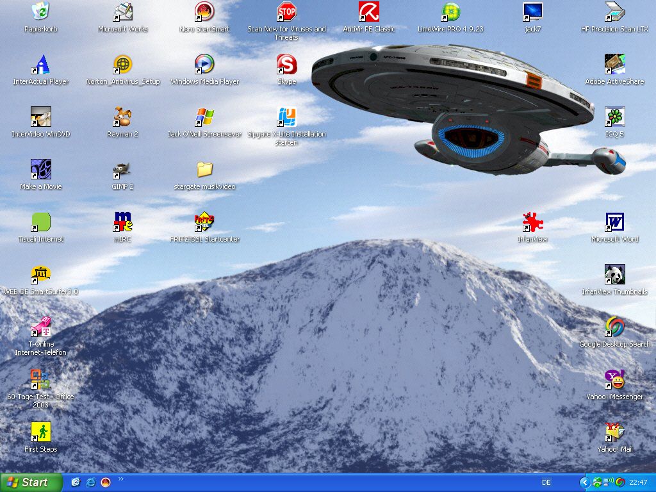Launch Internet Explorer from Quick Launch
Screen dimensions: 656x492
point(91,482)
